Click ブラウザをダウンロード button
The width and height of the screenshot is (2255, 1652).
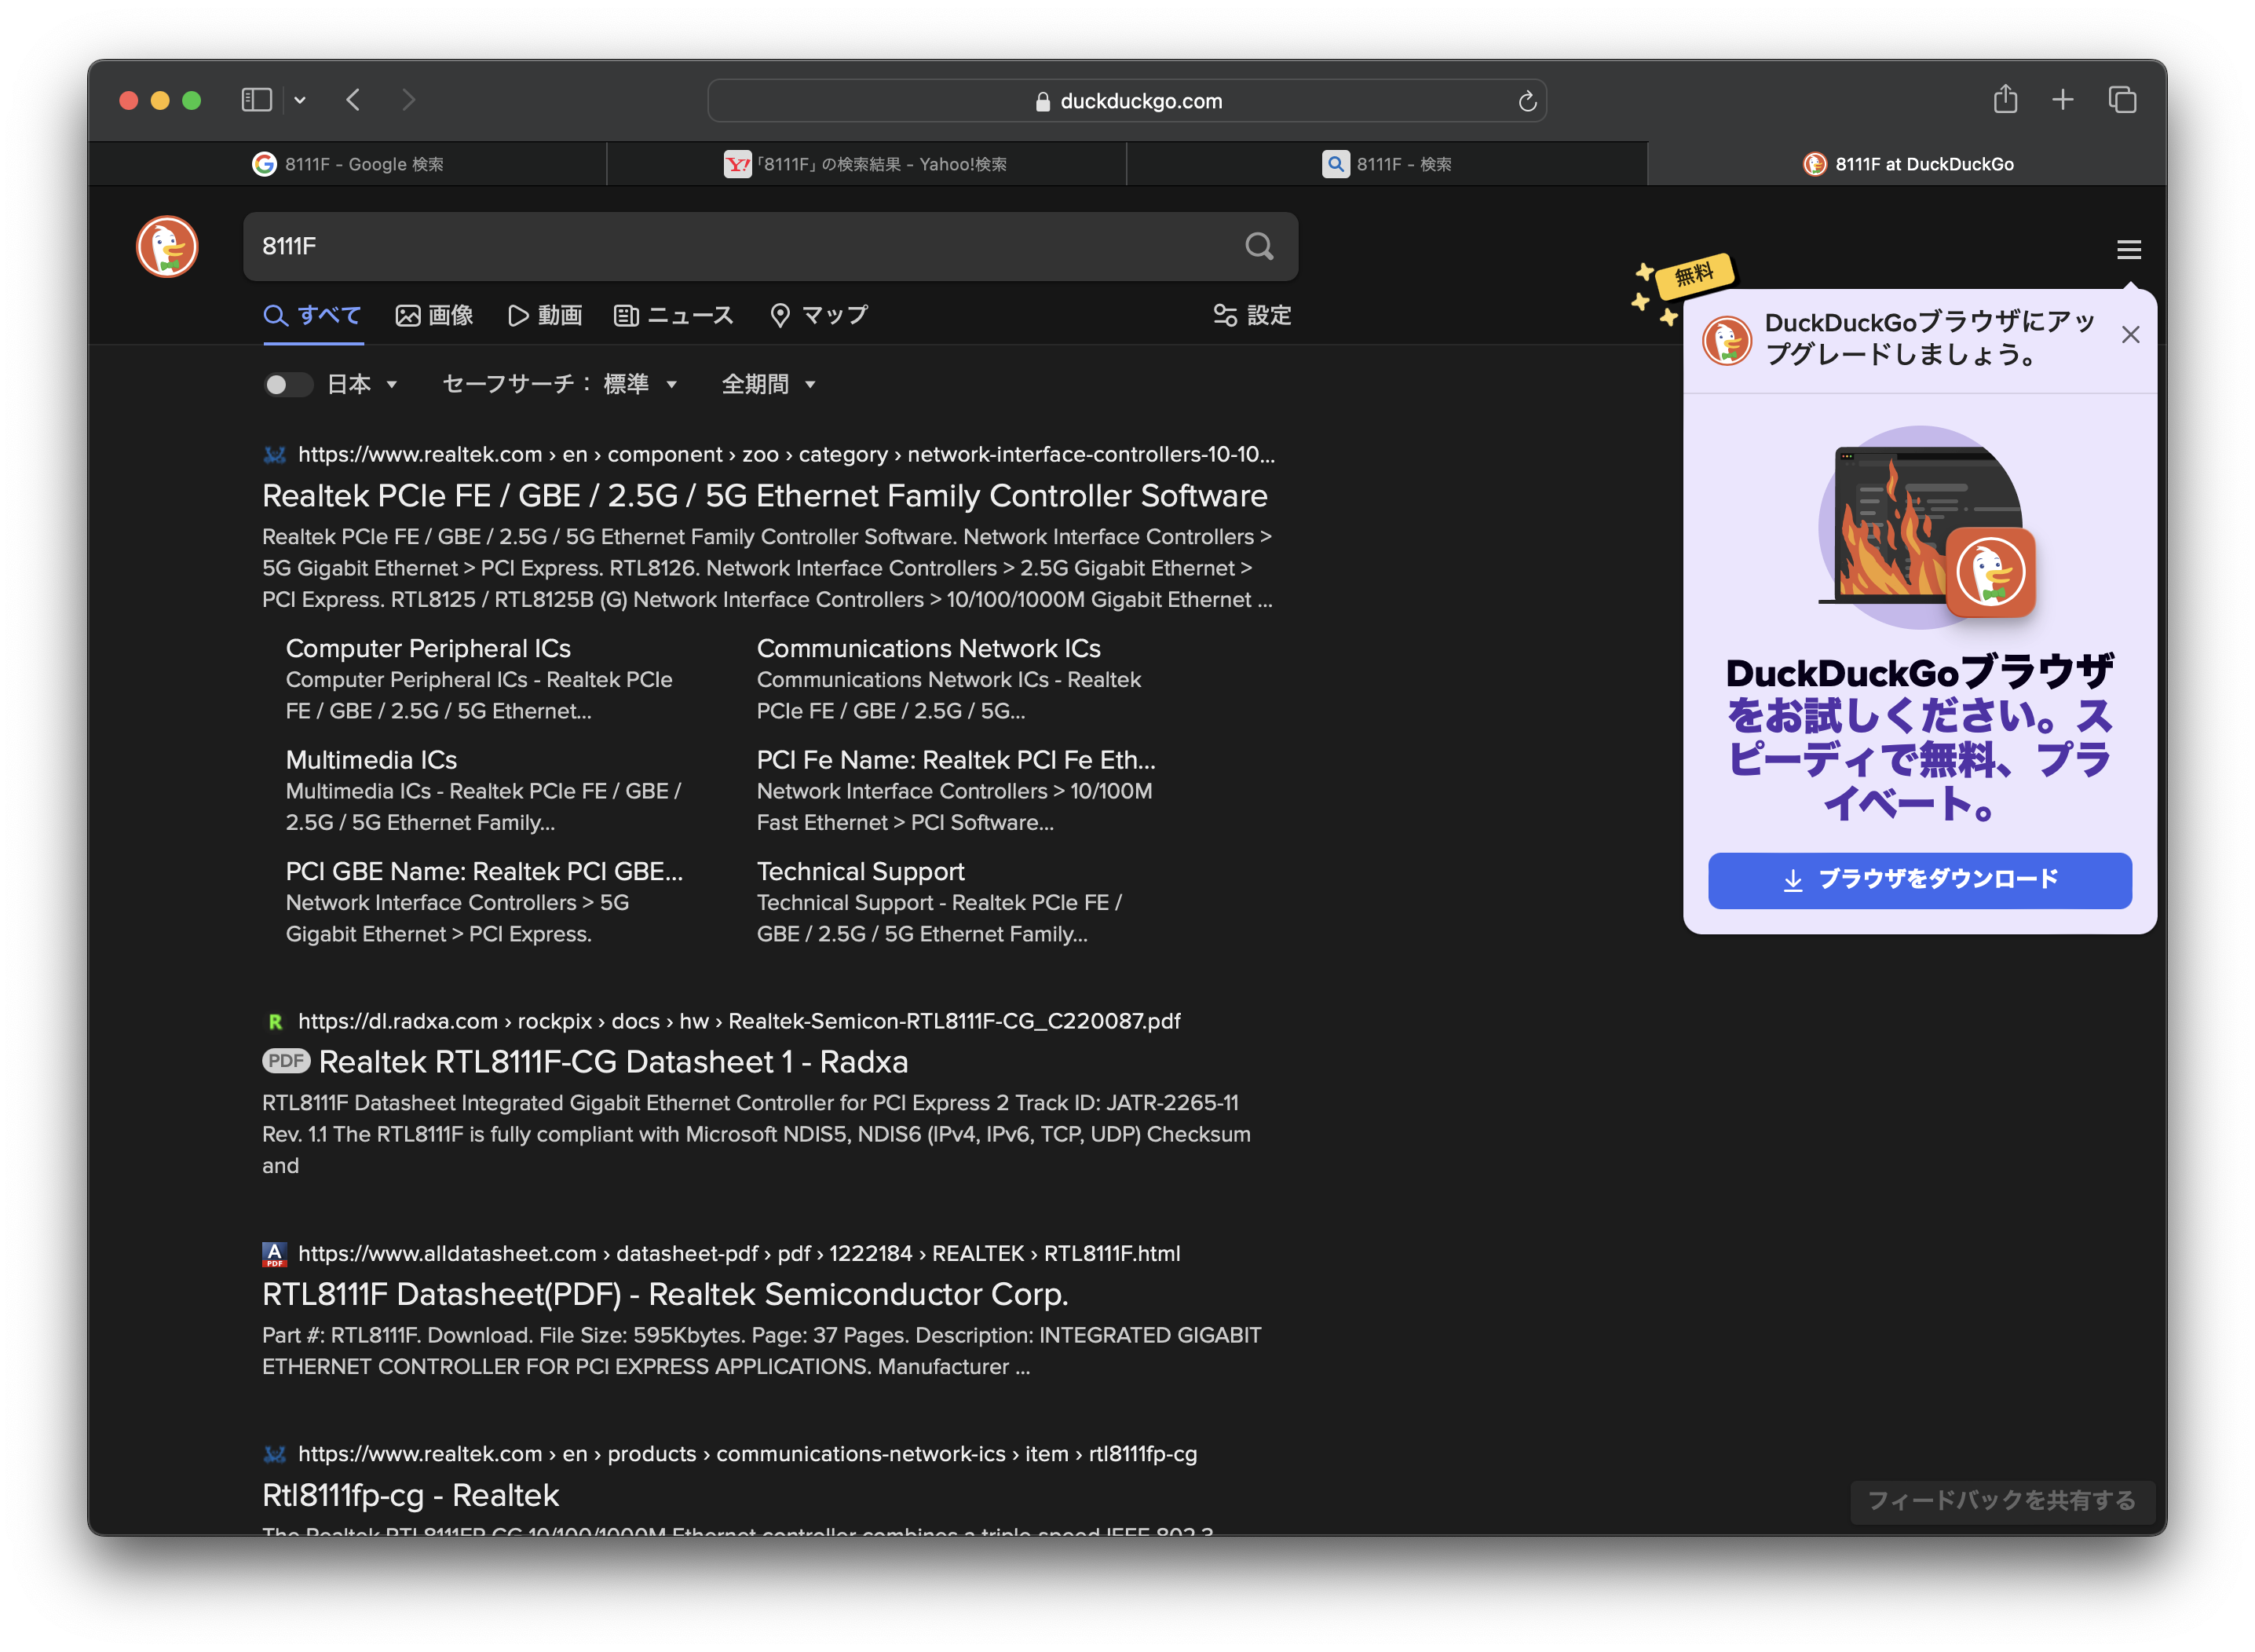click(1919, 880)
